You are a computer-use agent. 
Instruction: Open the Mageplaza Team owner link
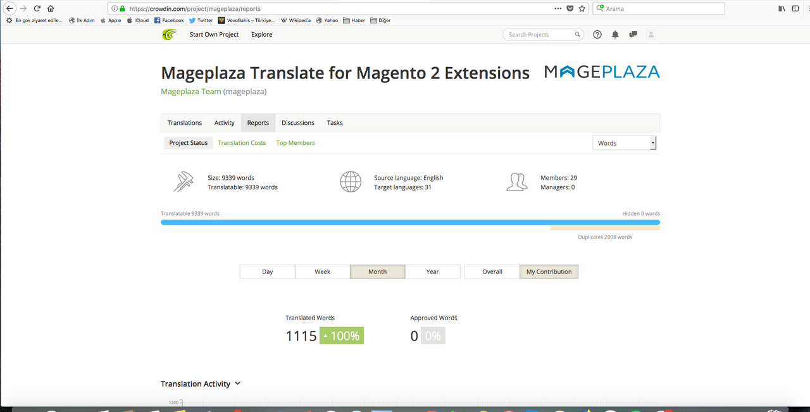[191, 92]
